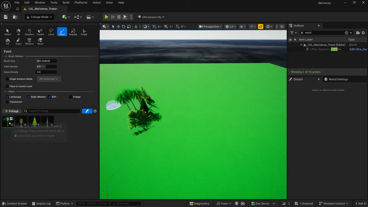Open the Build menu

click(66, 2)
